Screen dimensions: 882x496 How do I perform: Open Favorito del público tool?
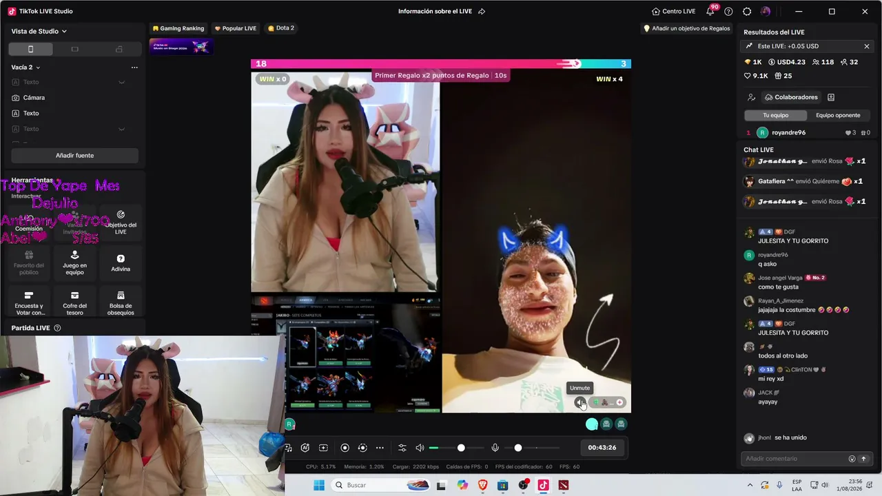(x=29, y=263)
